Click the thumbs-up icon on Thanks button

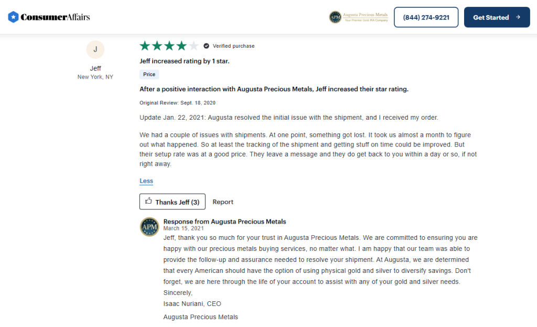pos(148,201)
